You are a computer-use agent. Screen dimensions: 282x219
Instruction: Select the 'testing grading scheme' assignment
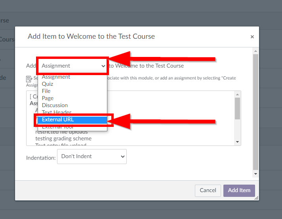(63, 138)
